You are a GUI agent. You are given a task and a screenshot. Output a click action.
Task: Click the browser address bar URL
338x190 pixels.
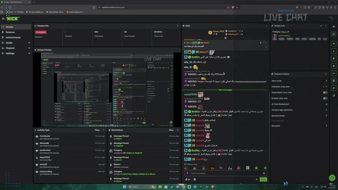click(113, 7)
